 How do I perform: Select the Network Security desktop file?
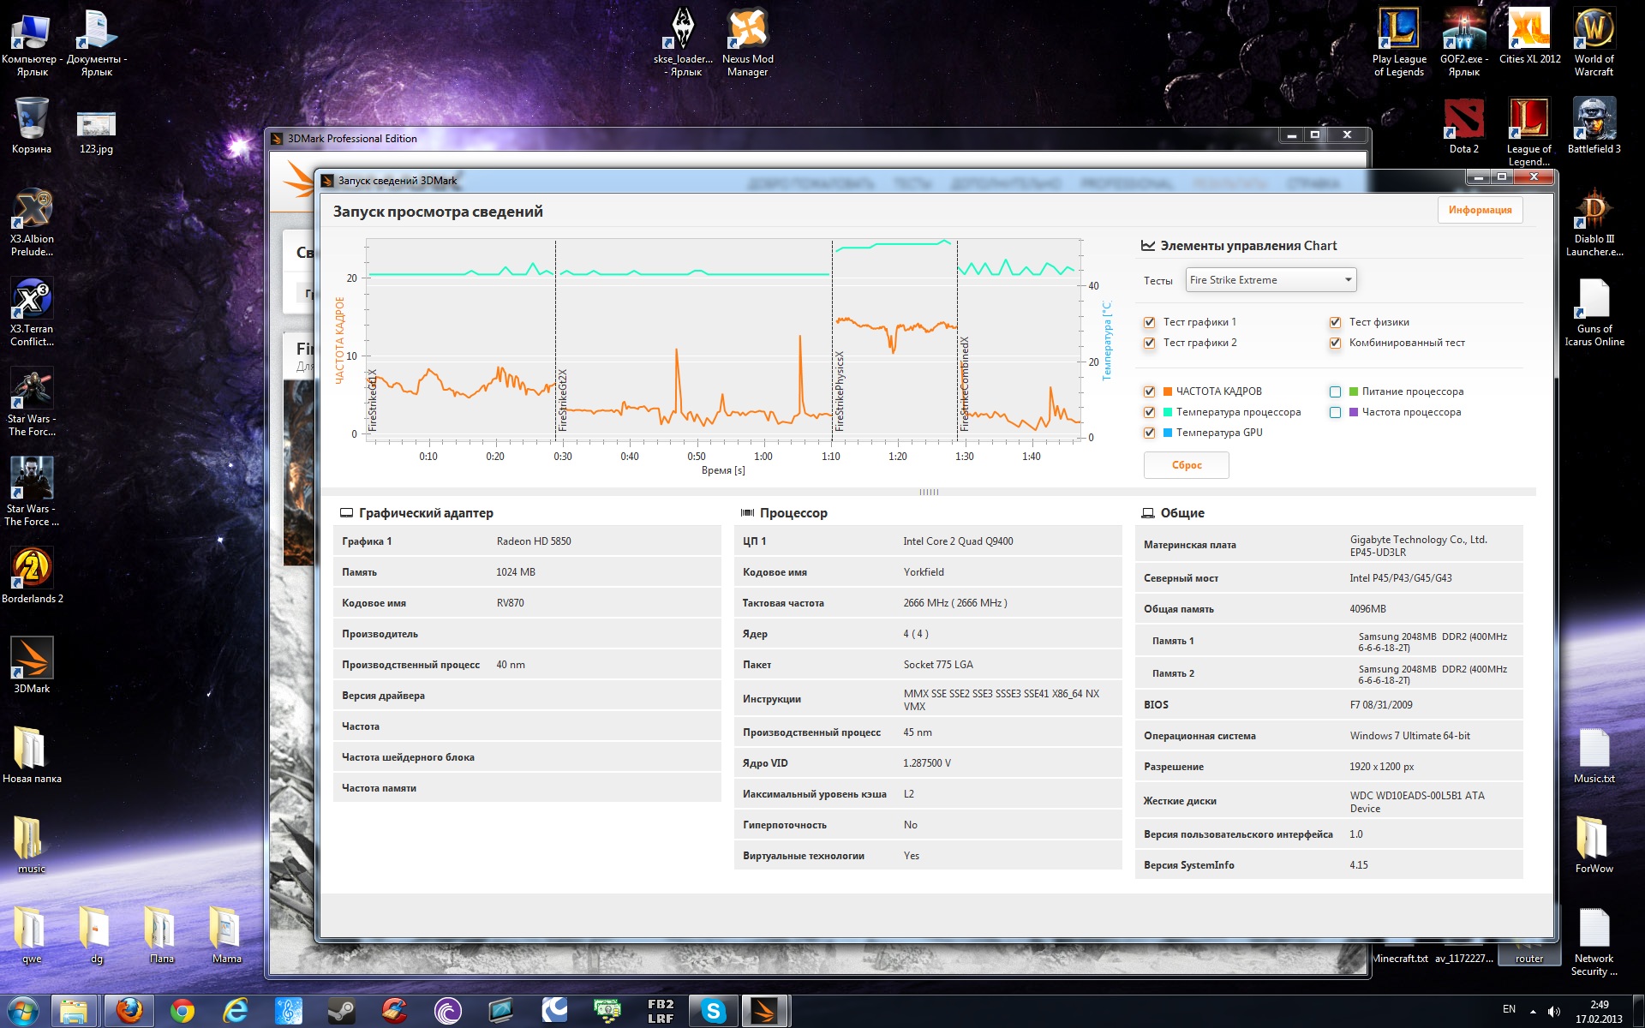click(x=1594, y=942)
